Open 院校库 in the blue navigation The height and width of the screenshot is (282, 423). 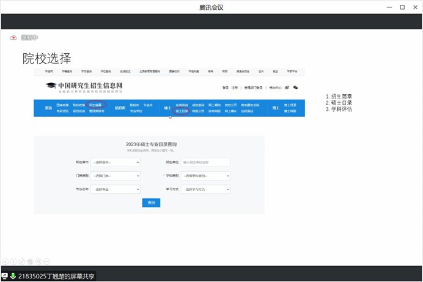click(x=134, y=105)
